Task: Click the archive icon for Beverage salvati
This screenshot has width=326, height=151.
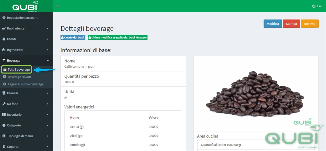Action: (x=5, y=77)
